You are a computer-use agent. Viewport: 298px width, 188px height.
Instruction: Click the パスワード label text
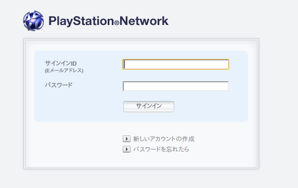click(x=59, y=85)
